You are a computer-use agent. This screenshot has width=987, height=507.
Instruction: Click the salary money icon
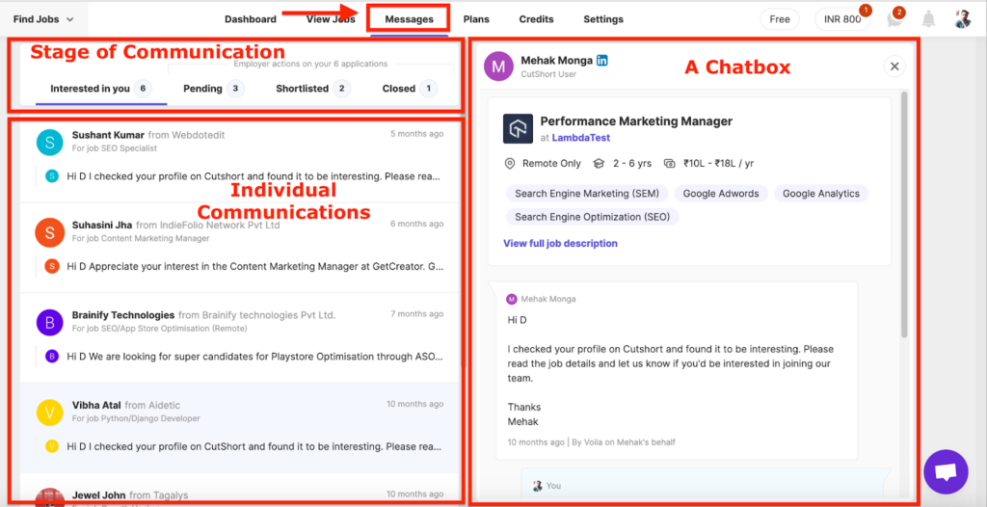point(670,164)
